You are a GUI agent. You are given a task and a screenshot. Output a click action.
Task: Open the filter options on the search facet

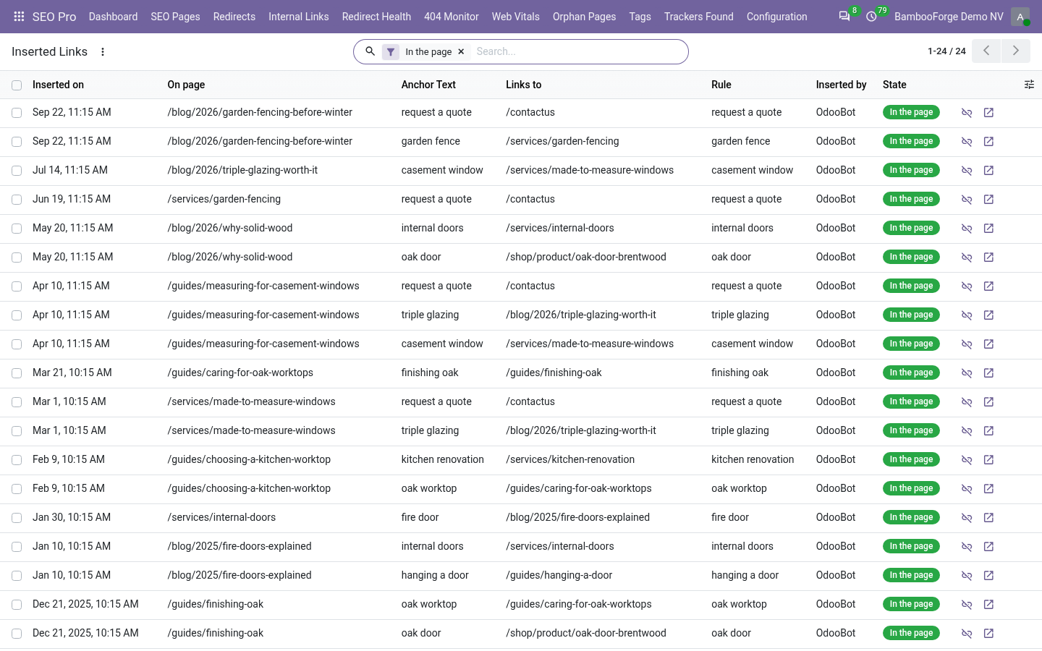(x=391, y=52)
